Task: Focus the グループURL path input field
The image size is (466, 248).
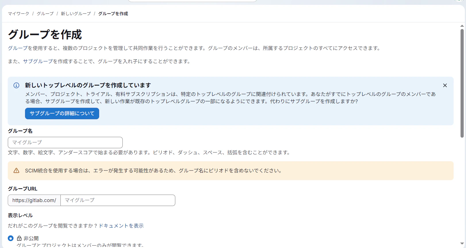Action: pos(118,200)
